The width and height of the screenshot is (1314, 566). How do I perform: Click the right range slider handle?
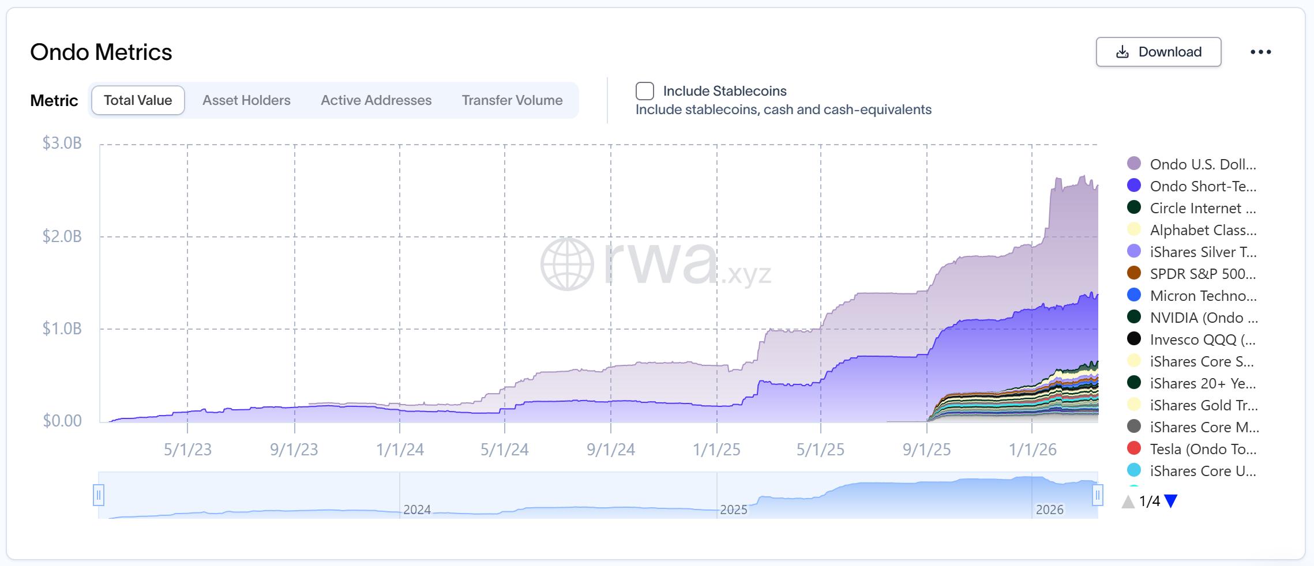(x=1098, y=495)
